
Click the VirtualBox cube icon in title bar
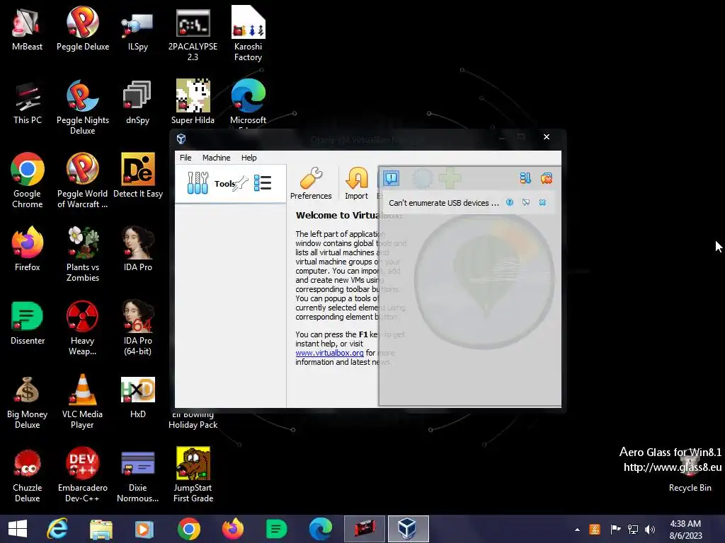pos(181,139)
